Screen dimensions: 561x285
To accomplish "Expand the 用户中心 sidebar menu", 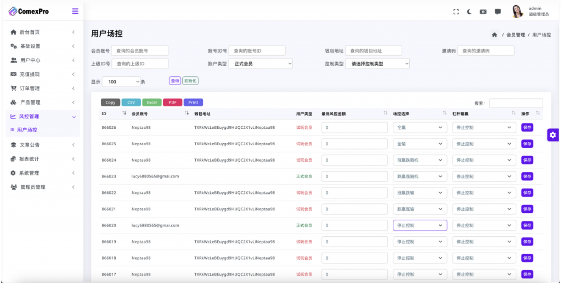I will click(x=42, y=60).
